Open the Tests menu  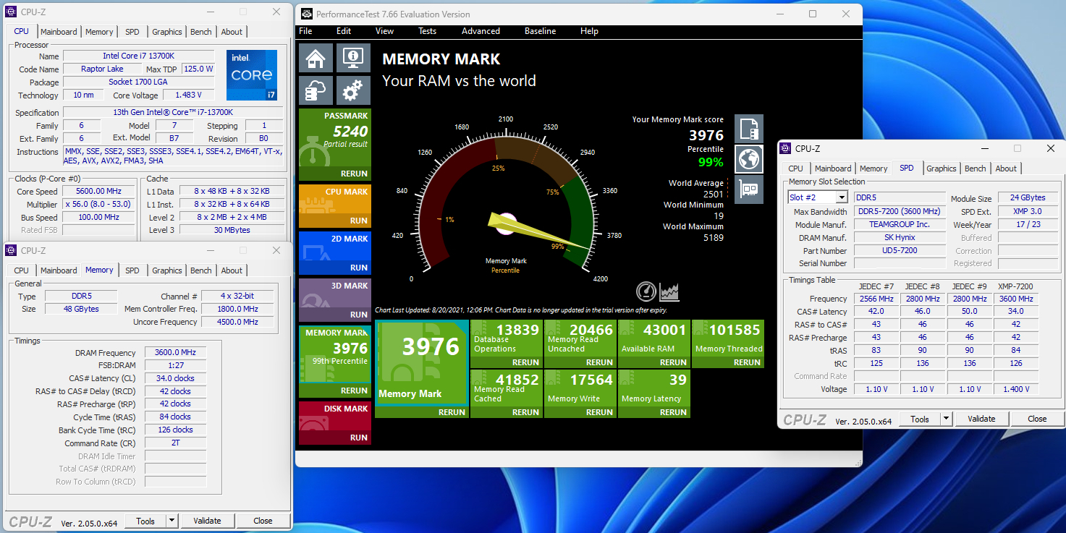428,31
